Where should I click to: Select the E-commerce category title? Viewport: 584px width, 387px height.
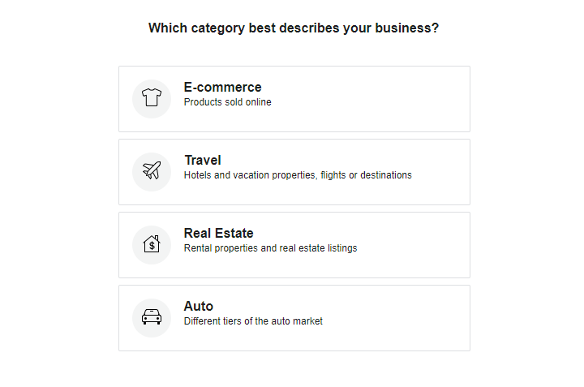pos(222,88)
